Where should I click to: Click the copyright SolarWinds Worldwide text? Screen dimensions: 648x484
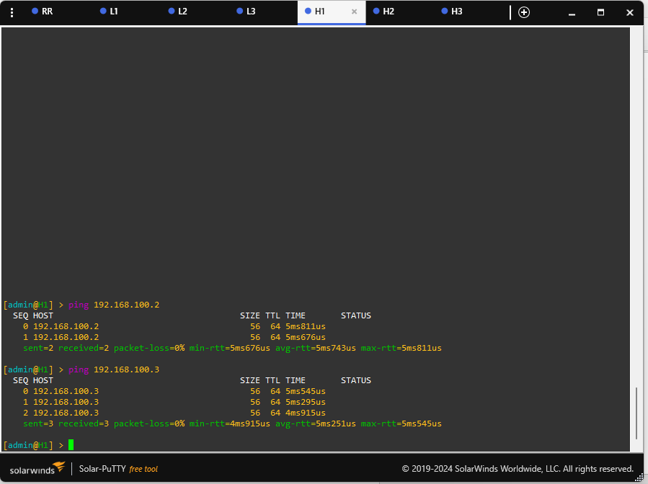click(x=518, y=469)
